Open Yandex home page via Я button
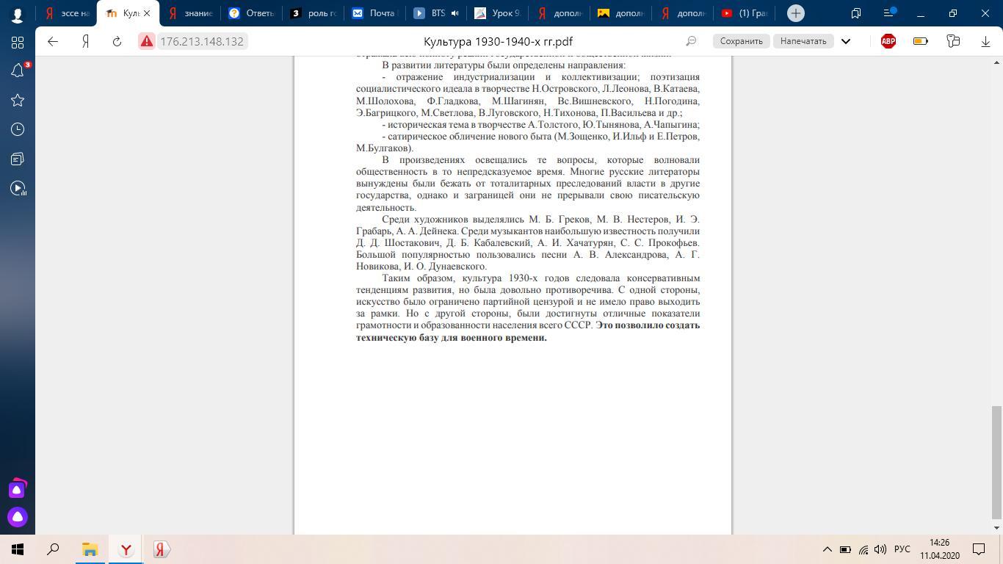Image resolution: width=1003 pixels, height=564 pixels. [x=85, y=41]
